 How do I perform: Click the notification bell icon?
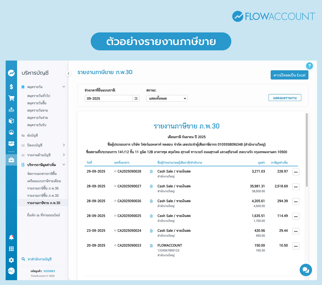point(11,237)
